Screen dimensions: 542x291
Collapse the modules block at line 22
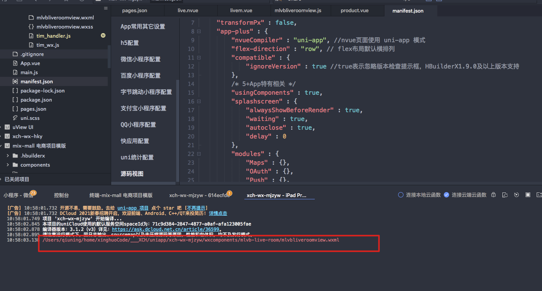click(x=199, y=154)
